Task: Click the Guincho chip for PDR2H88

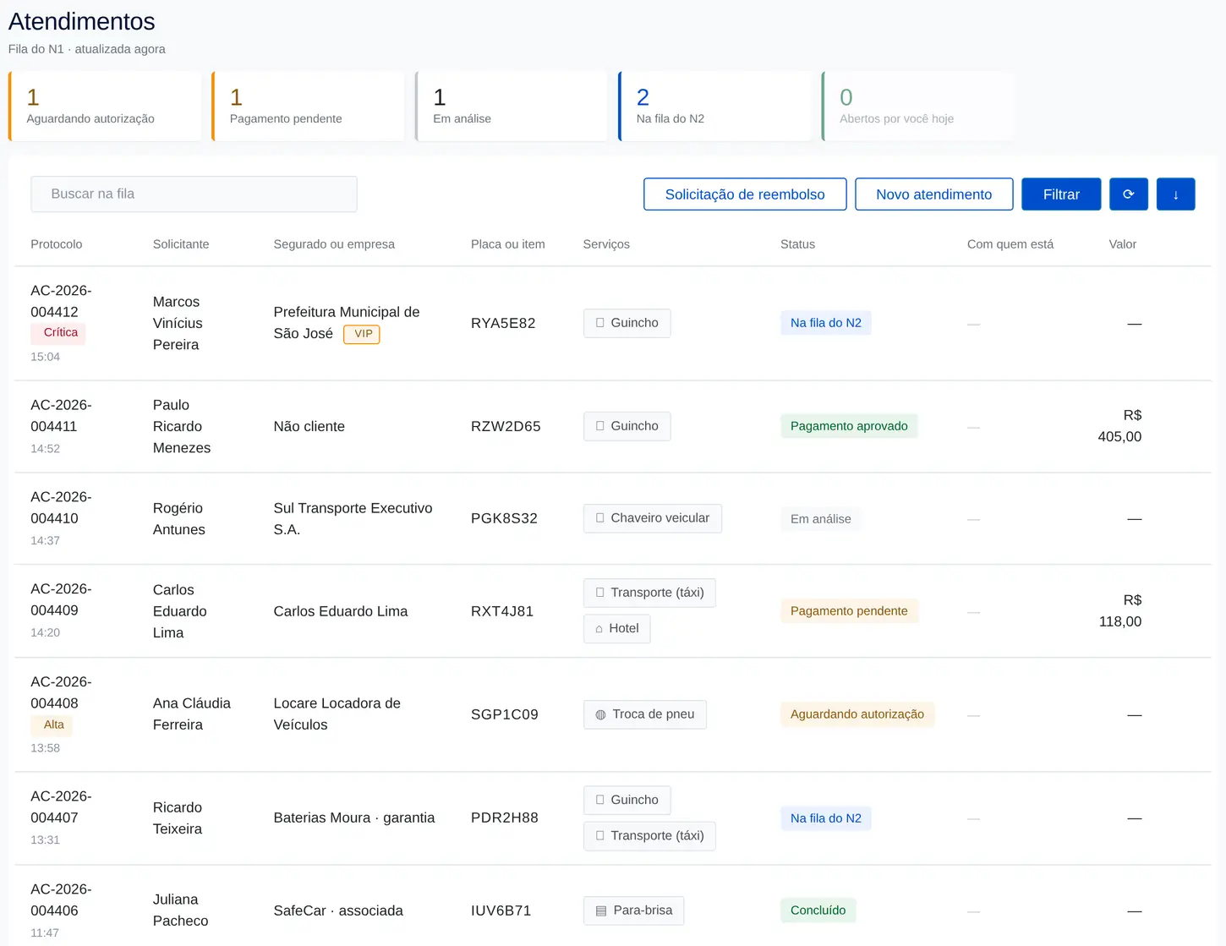Action: pyautogui.click(x=627, y=800)
